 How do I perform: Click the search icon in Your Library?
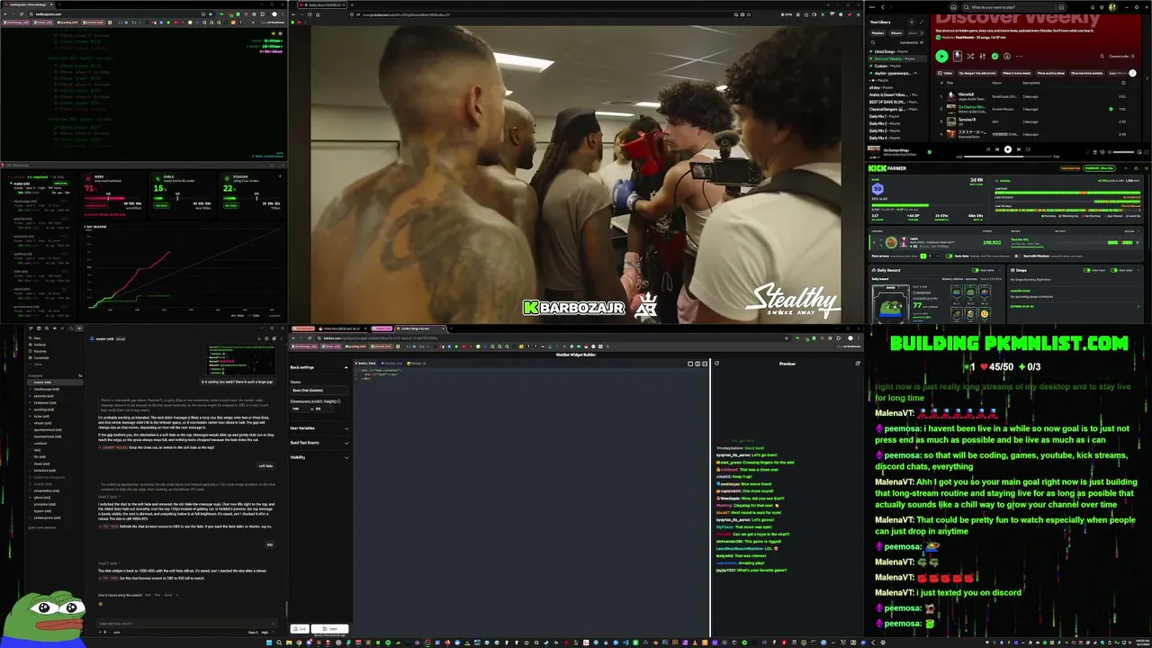pos(873,42)
